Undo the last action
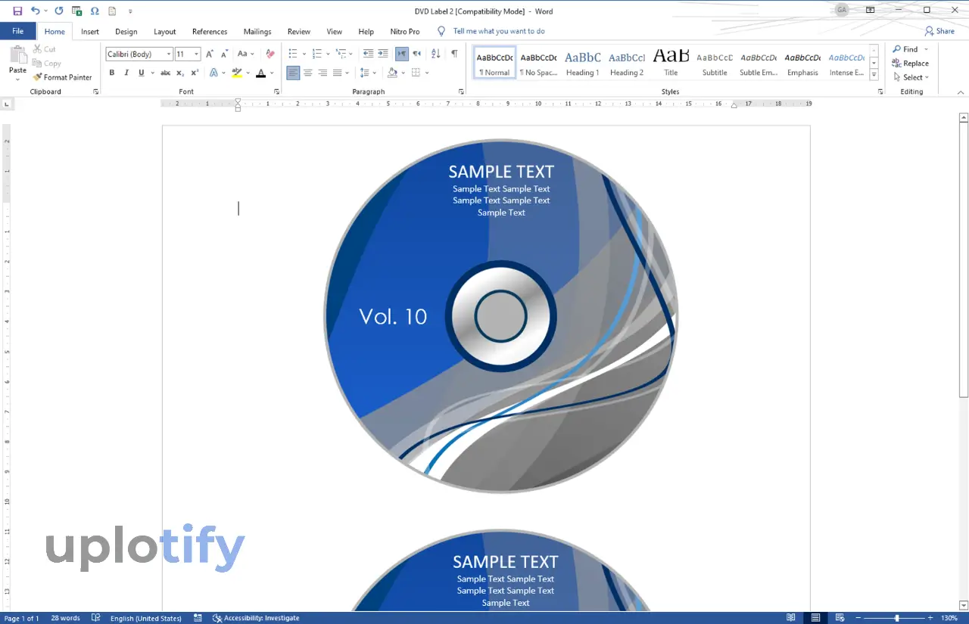The height and width of the screenshot is (624, 969). pos(36,11)
